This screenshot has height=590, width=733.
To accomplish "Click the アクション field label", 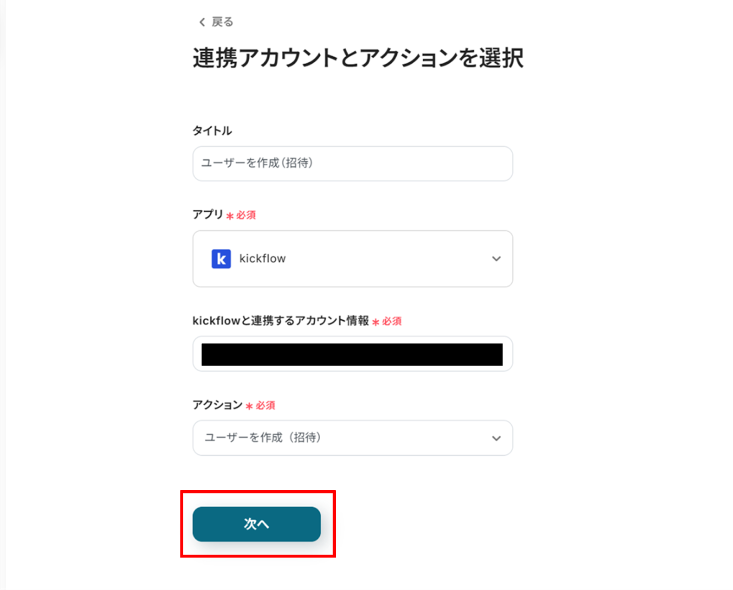I will pyautogui.click(x=217, y=405).
